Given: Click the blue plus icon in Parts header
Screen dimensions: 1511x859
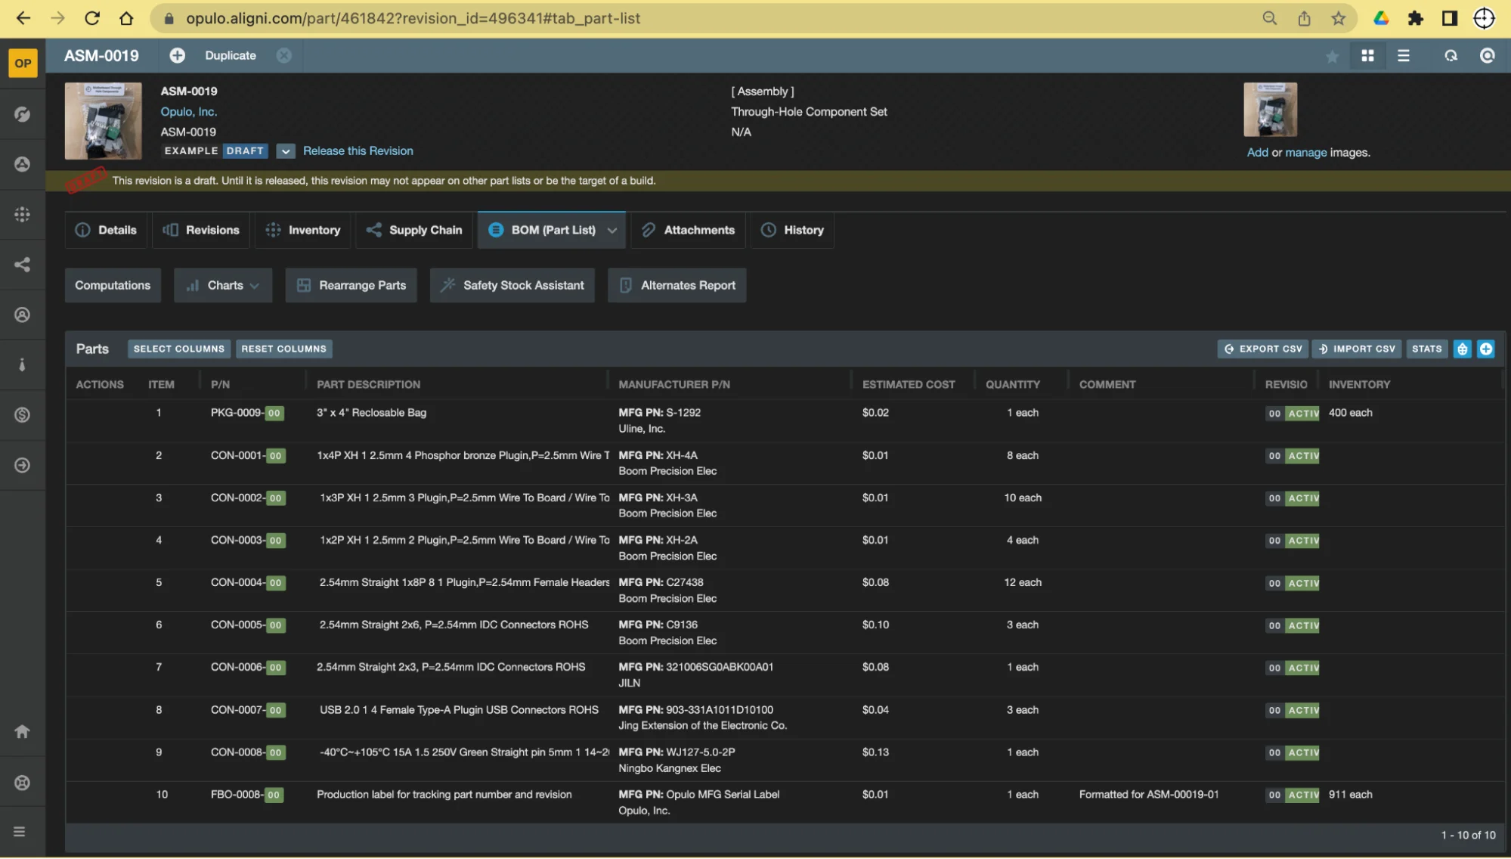Looking at the screenshot, I should click(x=1485, y=349).
